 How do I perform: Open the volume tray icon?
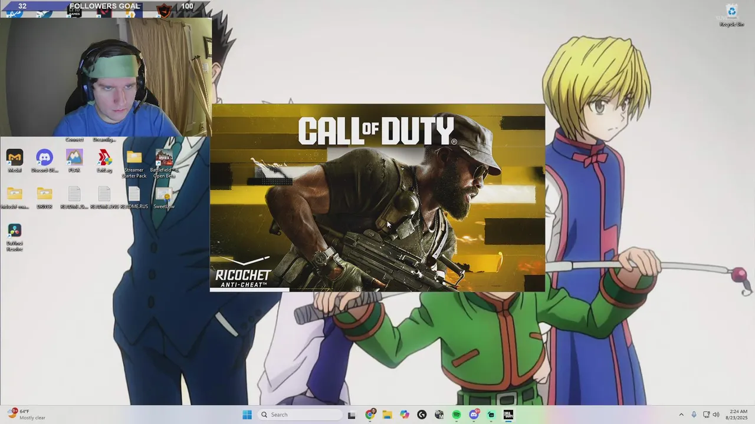(x=716, y=415)
